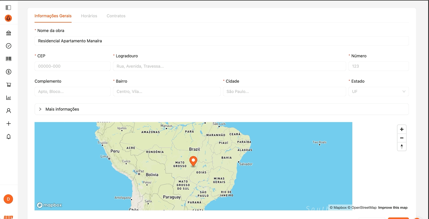Open the user profile sidebar icon
The image size is (429, 219).
tap(9, 111)
